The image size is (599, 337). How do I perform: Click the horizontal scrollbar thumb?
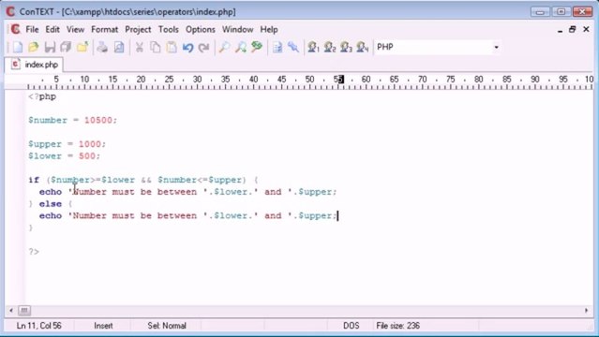(x=24, y=310)
